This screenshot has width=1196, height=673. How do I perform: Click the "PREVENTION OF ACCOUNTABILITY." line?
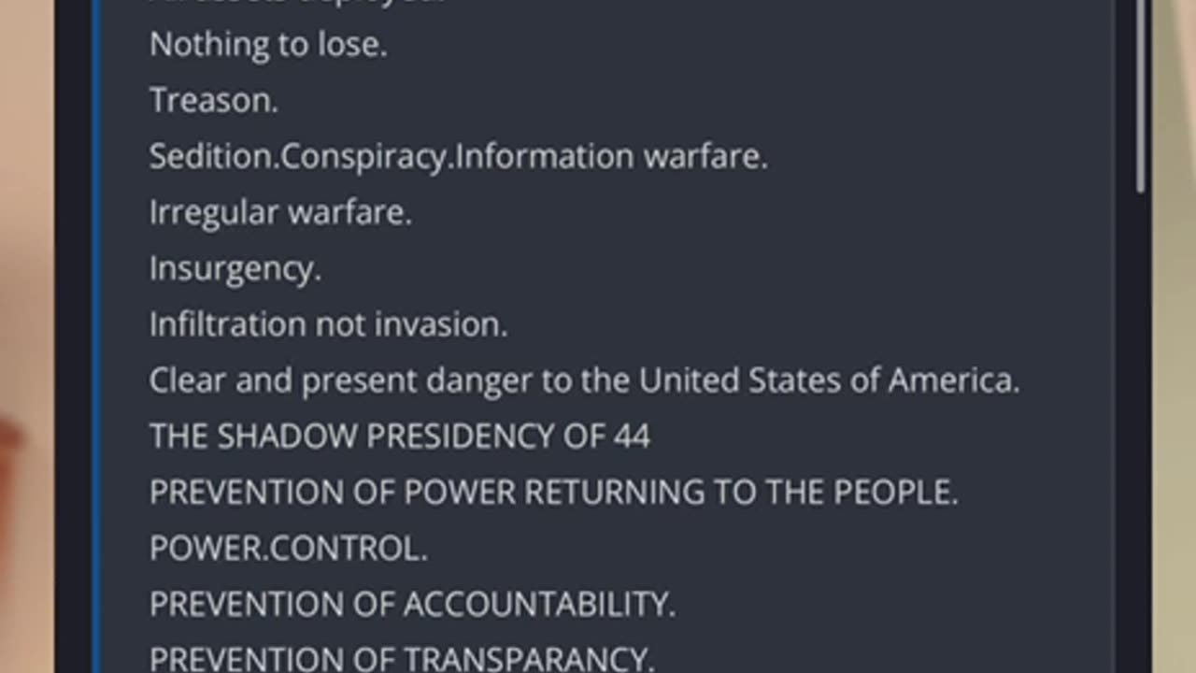412,605
